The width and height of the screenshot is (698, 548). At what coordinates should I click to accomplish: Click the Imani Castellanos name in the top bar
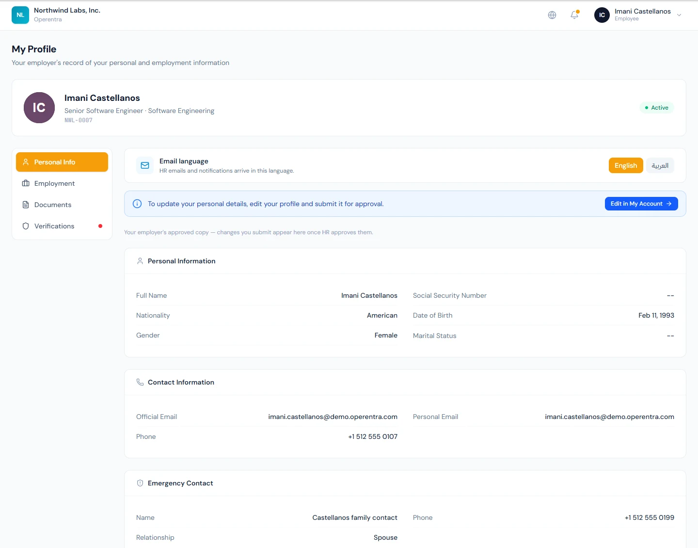[643, 11]
